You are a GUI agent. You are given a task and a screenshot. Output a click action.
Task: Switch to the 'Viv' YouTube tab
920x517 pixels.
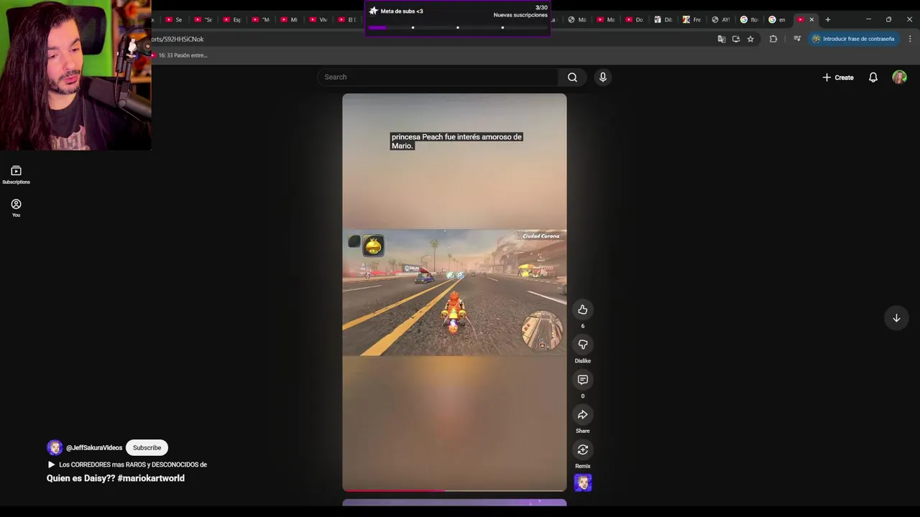coord(317,19)
